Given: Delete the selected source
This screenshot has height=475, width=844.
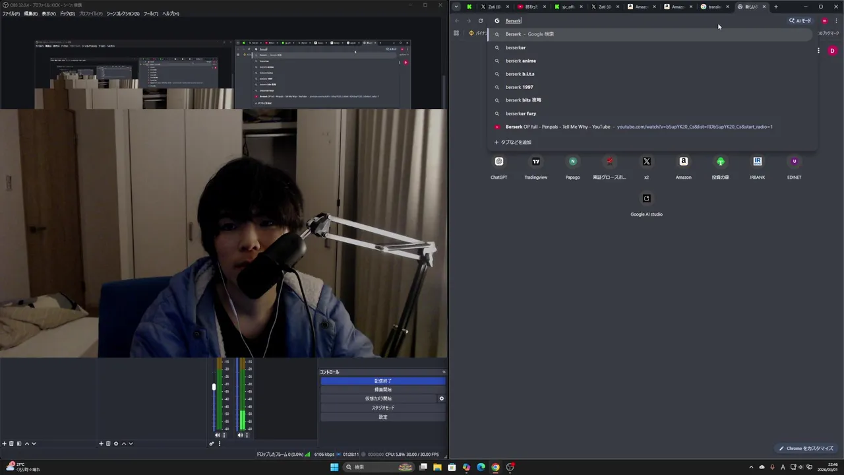Looking at the screenshot, I should click(108, 443).
